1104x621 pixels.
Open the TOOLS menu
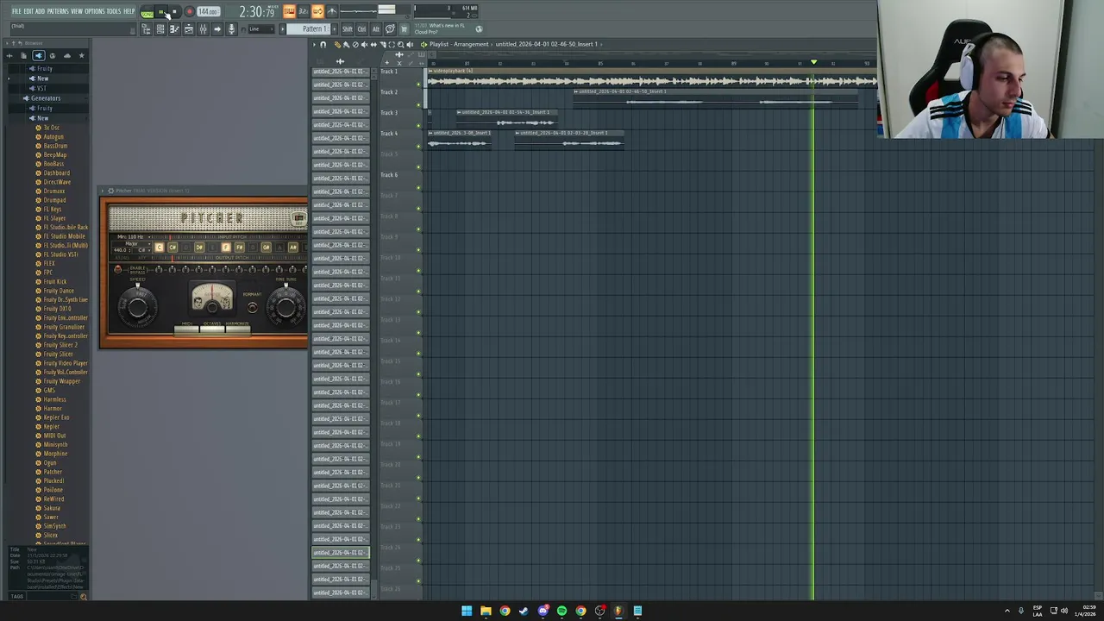(114, 11)
